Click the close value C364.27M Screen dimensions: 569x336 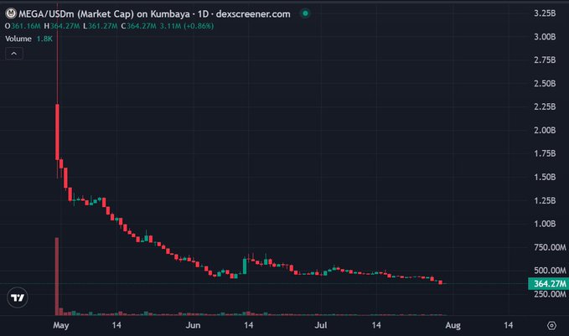pos(138,26)
